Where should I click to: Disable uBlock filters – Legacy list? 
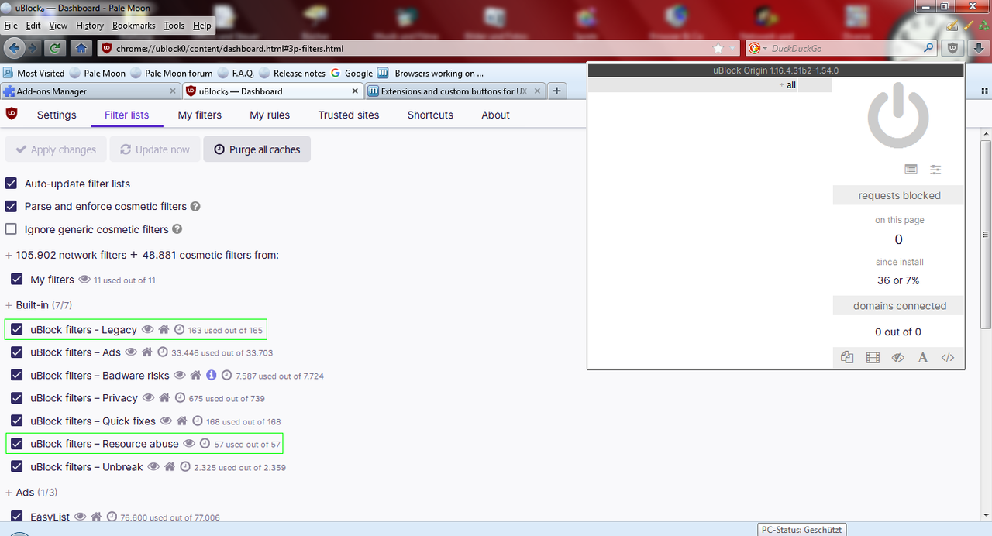(17, 329)
